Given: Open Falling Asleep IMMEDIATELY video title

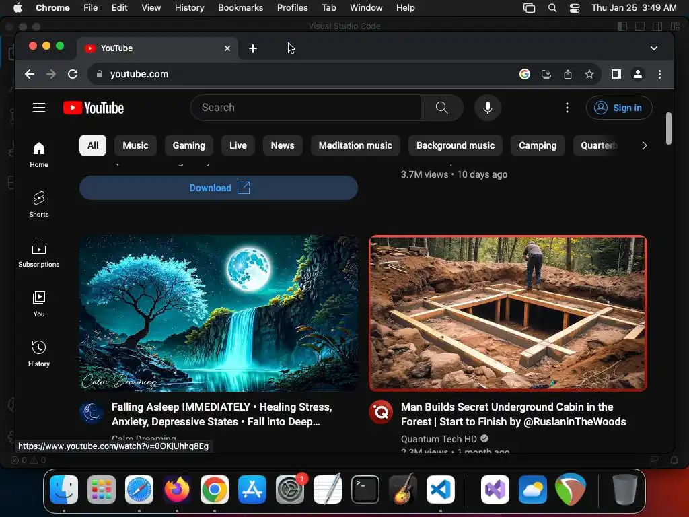Looking at the screenshot, I should click(221, 414).
